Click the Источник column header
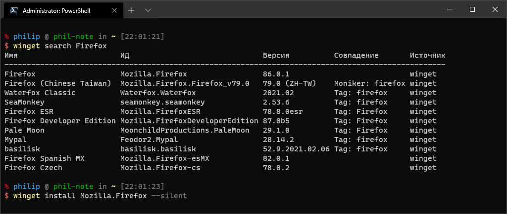This screenshot has height=214, width=507. point(427,55)
